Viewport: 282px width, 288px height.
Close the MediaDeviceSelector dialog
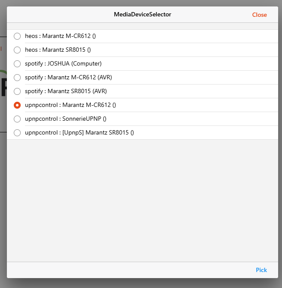(x=260, y=15)
